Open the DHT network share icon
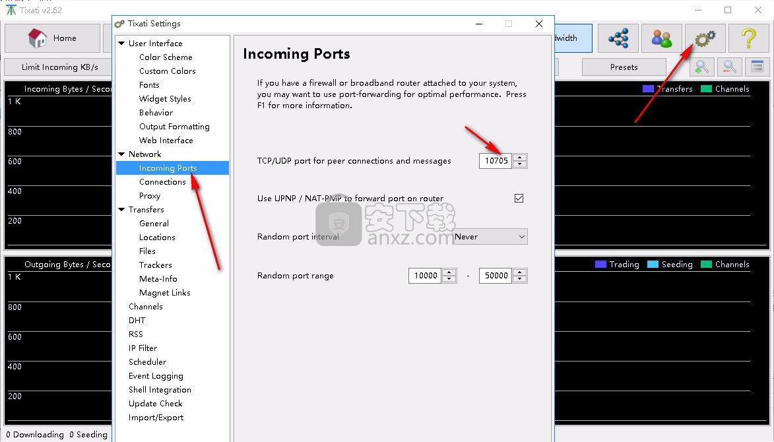The width and height of the screenshot is (774, 442). point(618,38)
